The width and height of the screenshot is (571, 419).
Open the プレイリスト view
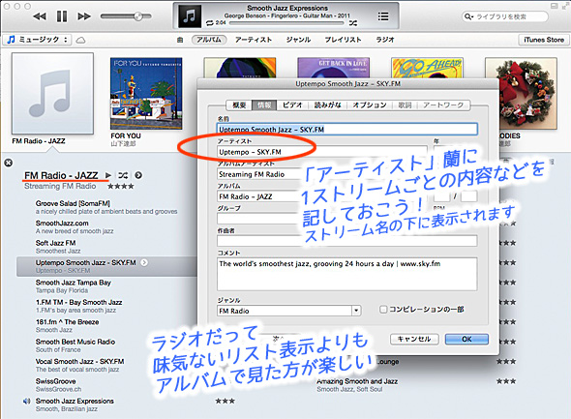[343, 40]
